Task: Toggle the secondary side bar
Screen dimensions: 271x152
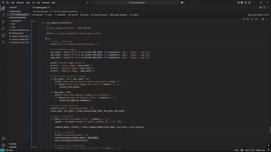Action: point(249,3)
